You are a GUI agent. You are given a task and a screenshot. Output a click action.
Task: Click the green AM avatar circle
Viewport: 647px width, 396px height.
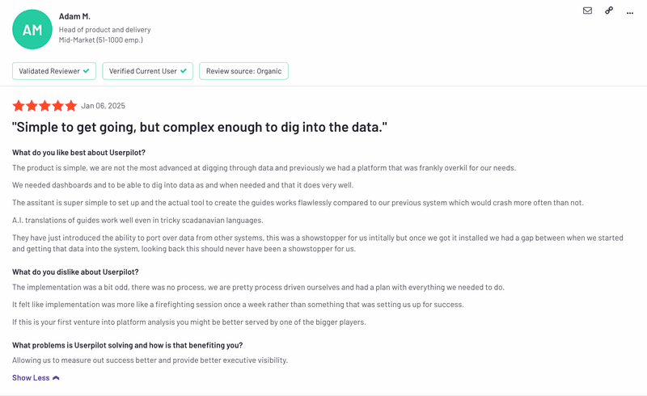[32, 30]
